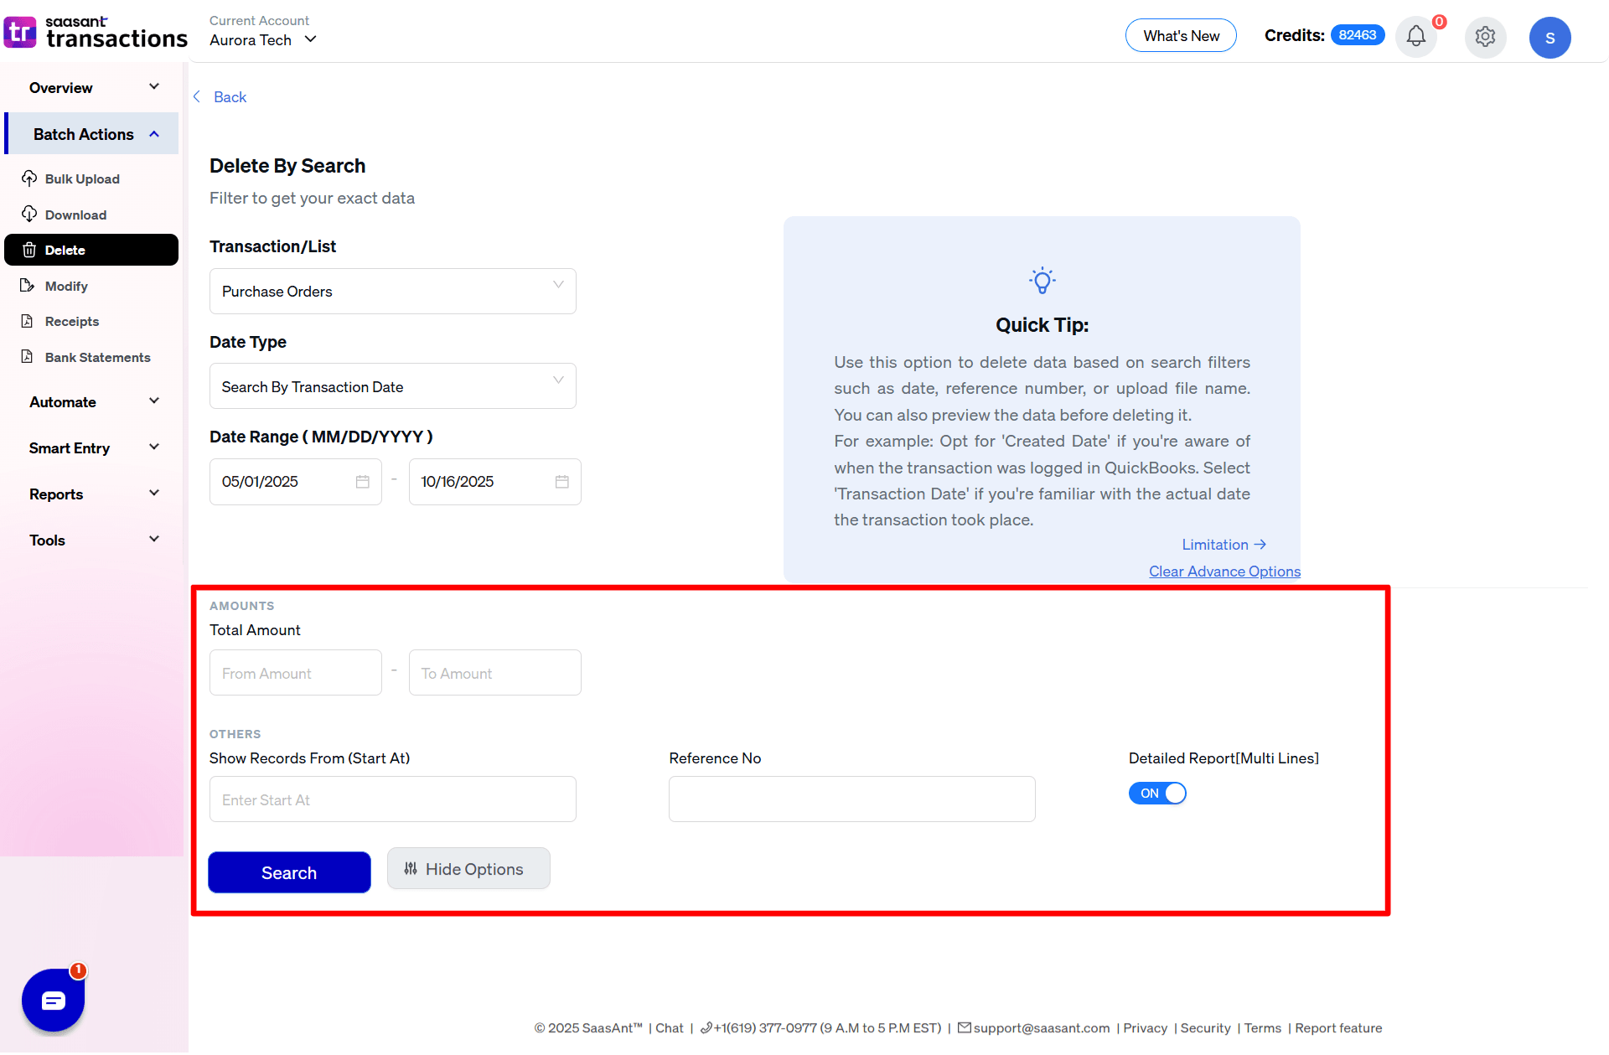Screen dimensions: 1609x1055
Task: Click the settings gear icon
Action: tap(1485, 37)
